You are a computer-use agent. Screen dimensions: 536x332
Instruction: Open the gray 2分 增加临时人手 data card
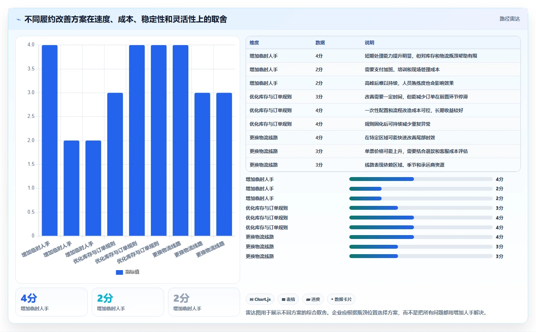point(204,302)
